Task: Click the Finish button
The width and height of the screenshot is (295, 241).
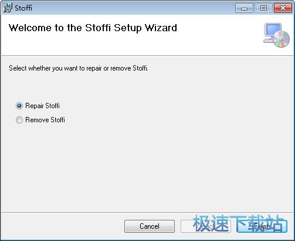Action: click(x=262, y=226)
